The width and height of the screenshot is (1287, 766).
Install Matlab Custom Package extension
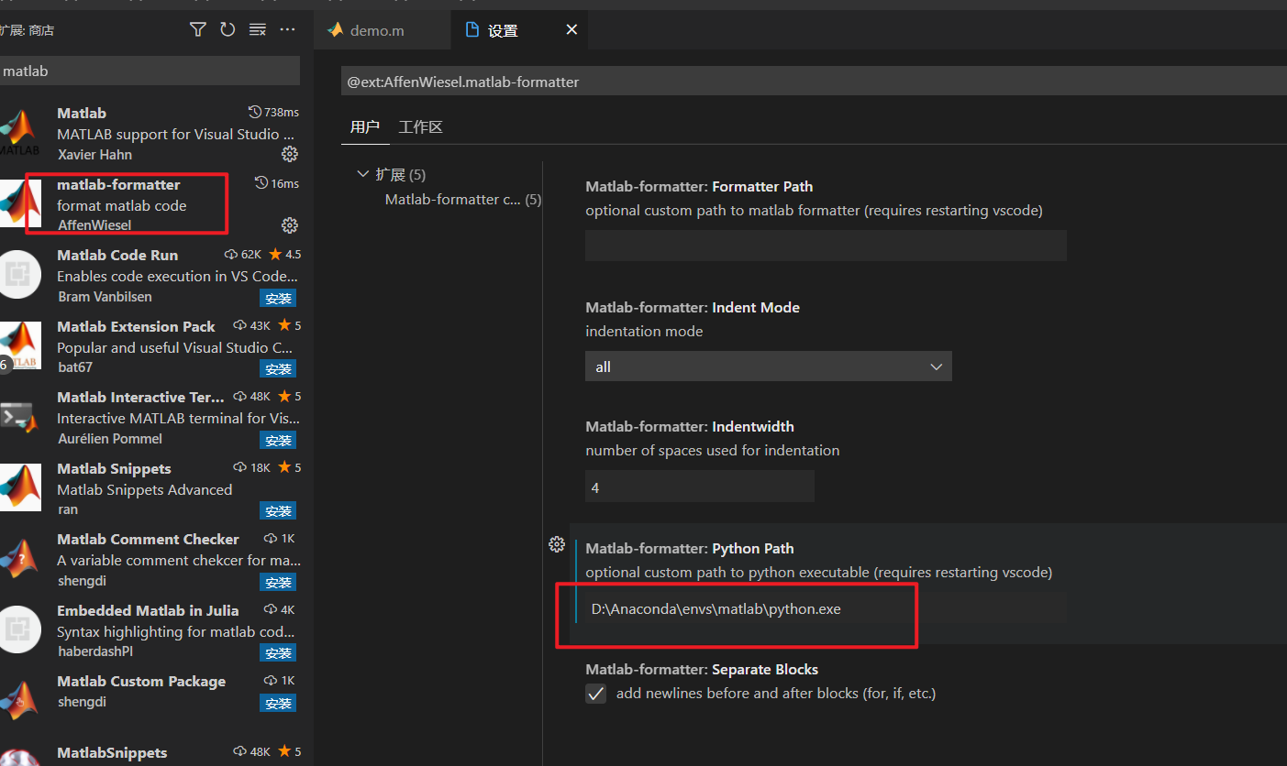(278, 704)
